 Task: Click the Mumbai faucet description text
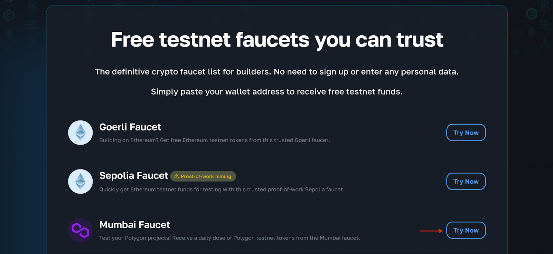229,237
